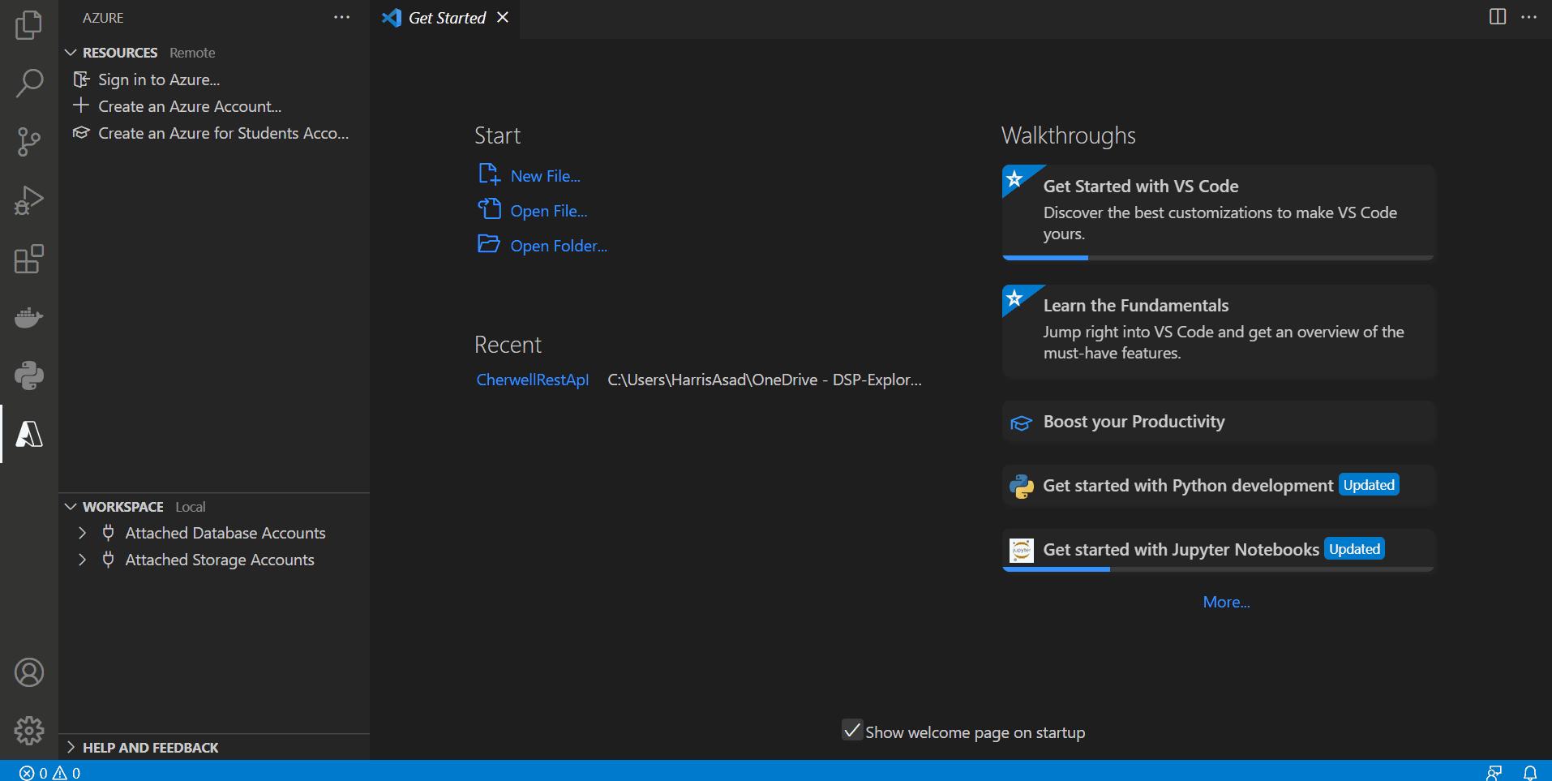Click Create an Azure for Students Account
Screen dimensions: 1552x781
[x=224, y=133]
